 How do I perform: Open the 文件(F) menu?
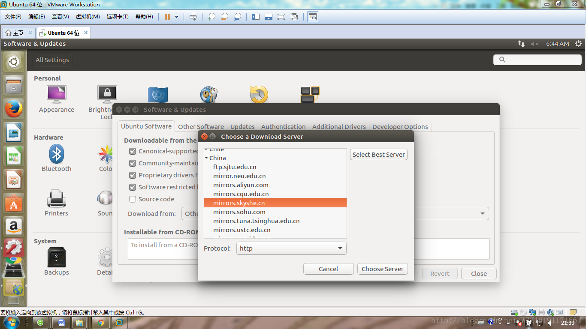click(x=13, y=17)
